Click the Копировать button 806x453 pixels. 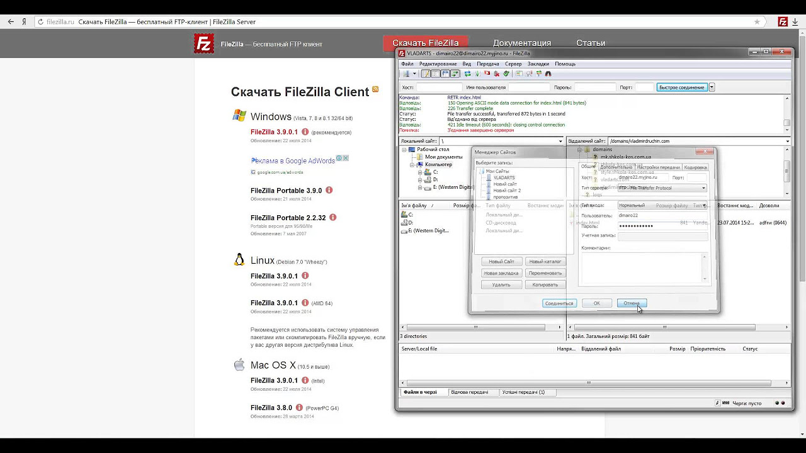(x=545, y=285)
